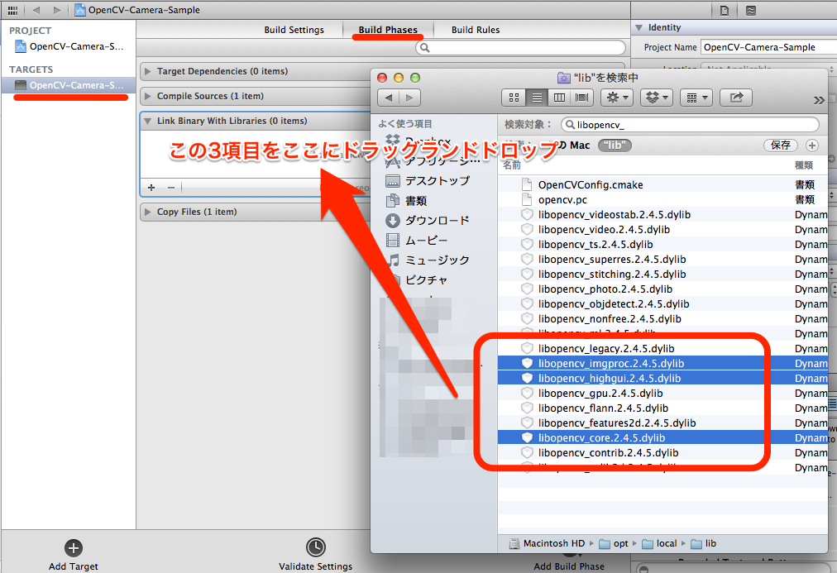Open ミュージック in Finder sidebar
The image size is (837, 573).
click(428, 260)
